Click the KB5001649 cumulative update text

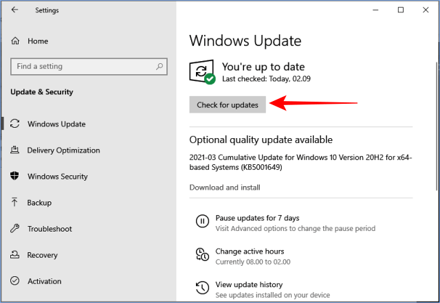(x=300, y=162)
